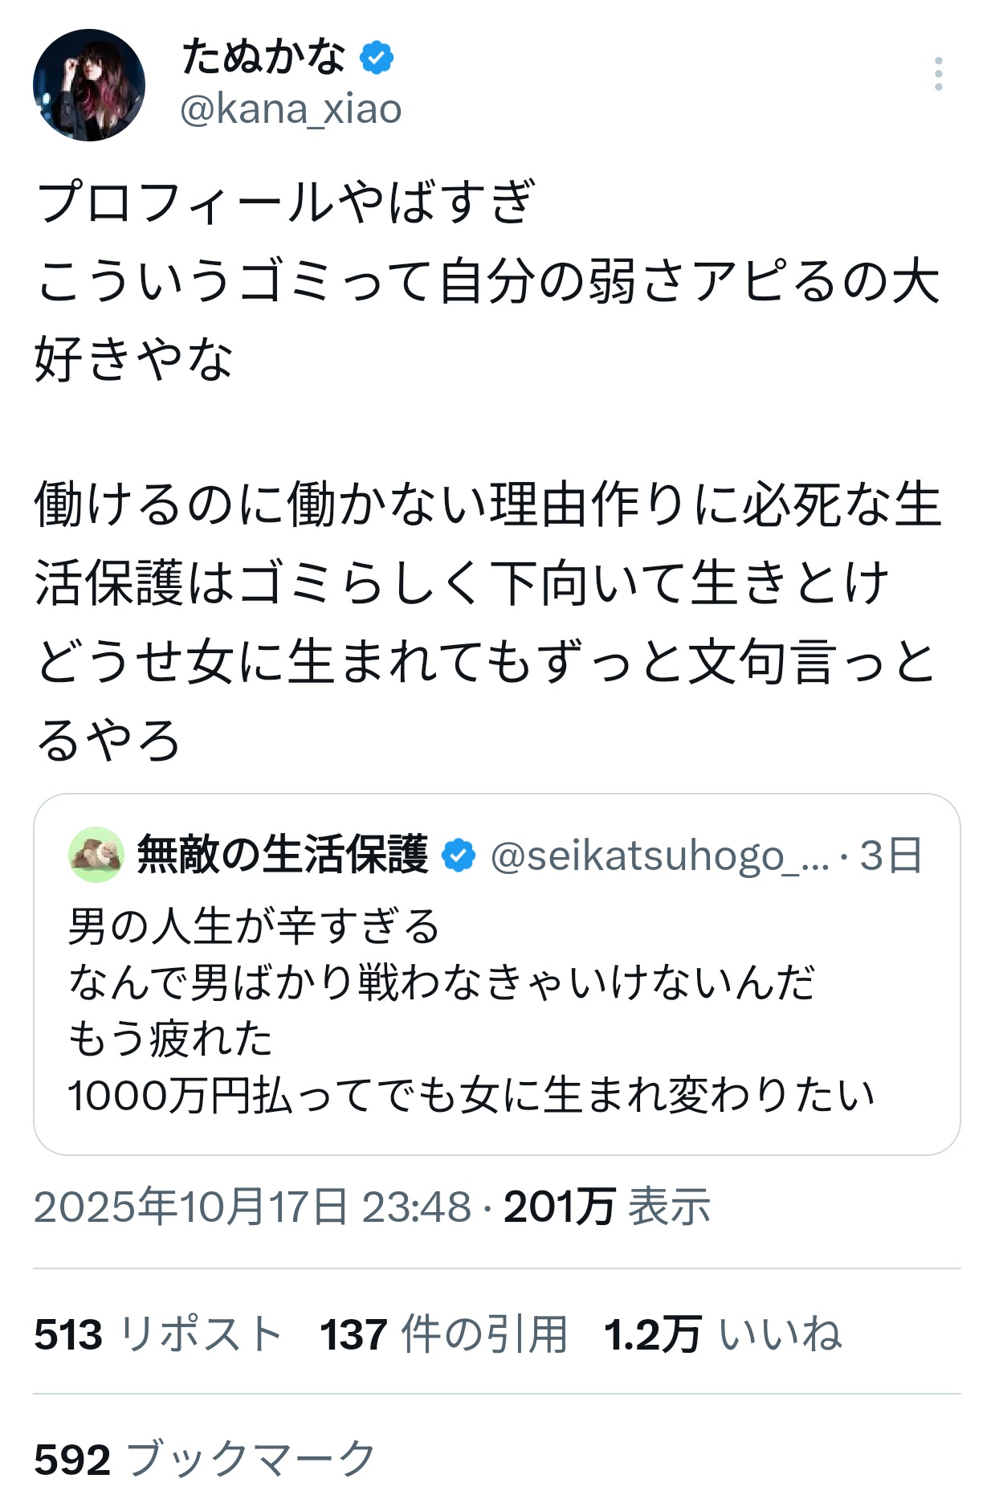Show the 1.2万 いいね likes list

point(723,1334)
